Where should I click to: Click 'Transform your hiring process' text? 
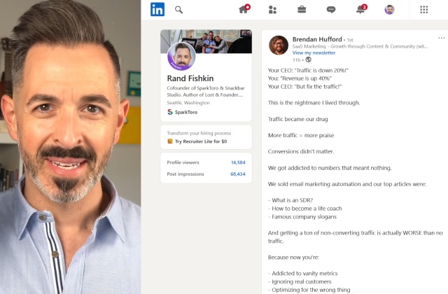pos(199,133)
